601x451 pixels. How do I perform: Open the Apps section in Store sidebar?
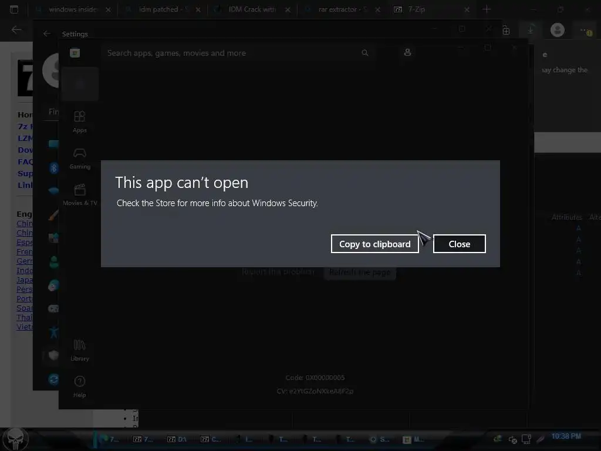point(80,122)
